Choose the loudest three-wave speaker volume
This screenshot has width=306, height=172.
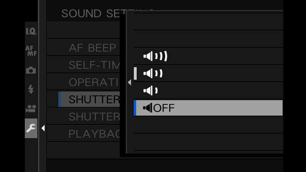(208, 56)
